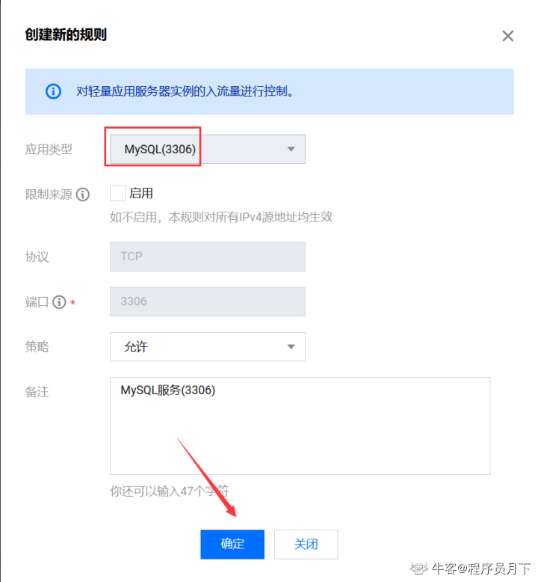538x582 pixels.
Task: Click the 关闭 button
Action: pyautogui.click(x=306, y=544)
